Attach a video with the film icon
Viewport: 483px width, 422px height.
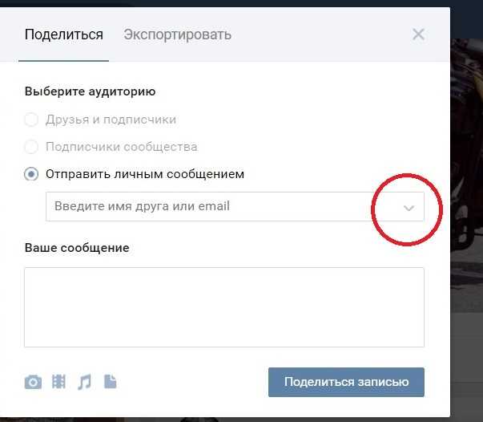(x=58, y=382)
